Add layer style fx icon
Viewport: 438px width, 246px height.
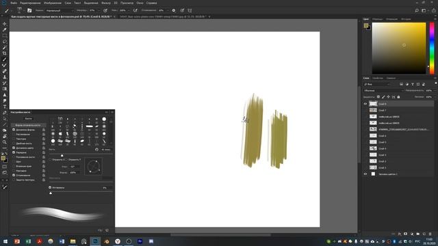pyautogui.click(x=400, y=234)
